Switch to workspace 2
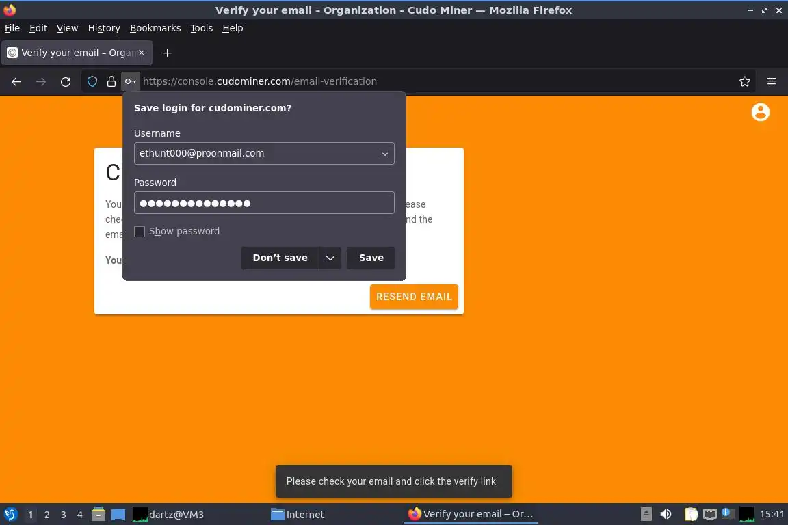The width and height of the screenshot is (788, 525). [47, 515]
